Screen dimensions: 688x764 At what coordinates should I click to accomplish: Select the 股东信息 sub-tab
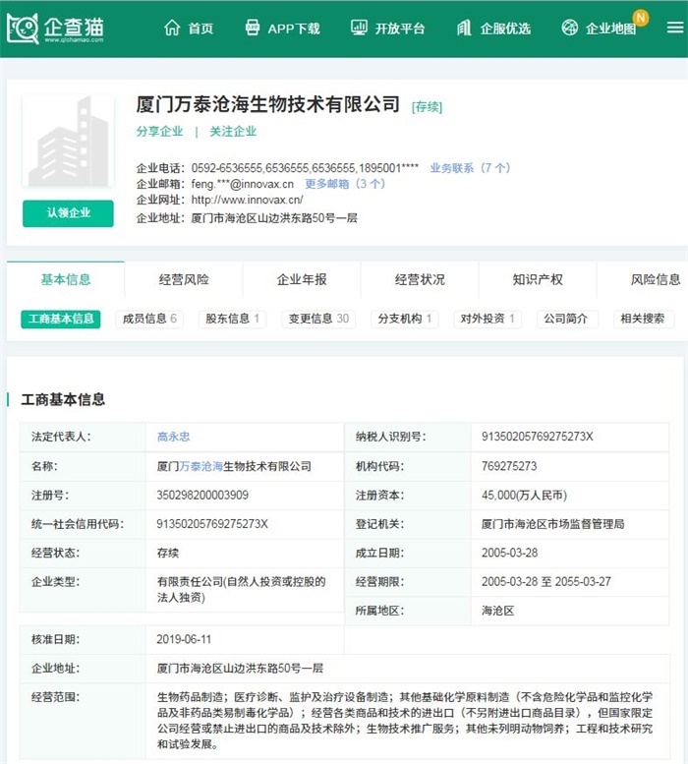pyautogui.click(x=232, y=319)
